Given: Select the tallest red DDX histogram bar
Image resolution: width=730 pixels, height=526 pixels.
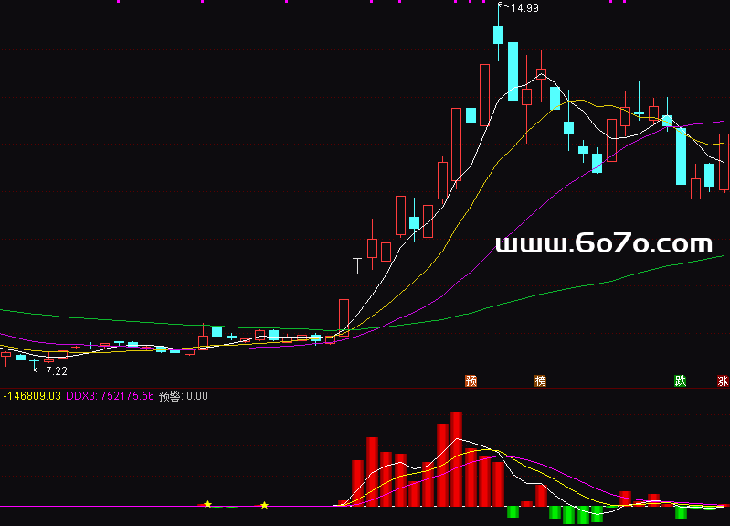Looking at the screenshot, I should (x=456, y=458).
